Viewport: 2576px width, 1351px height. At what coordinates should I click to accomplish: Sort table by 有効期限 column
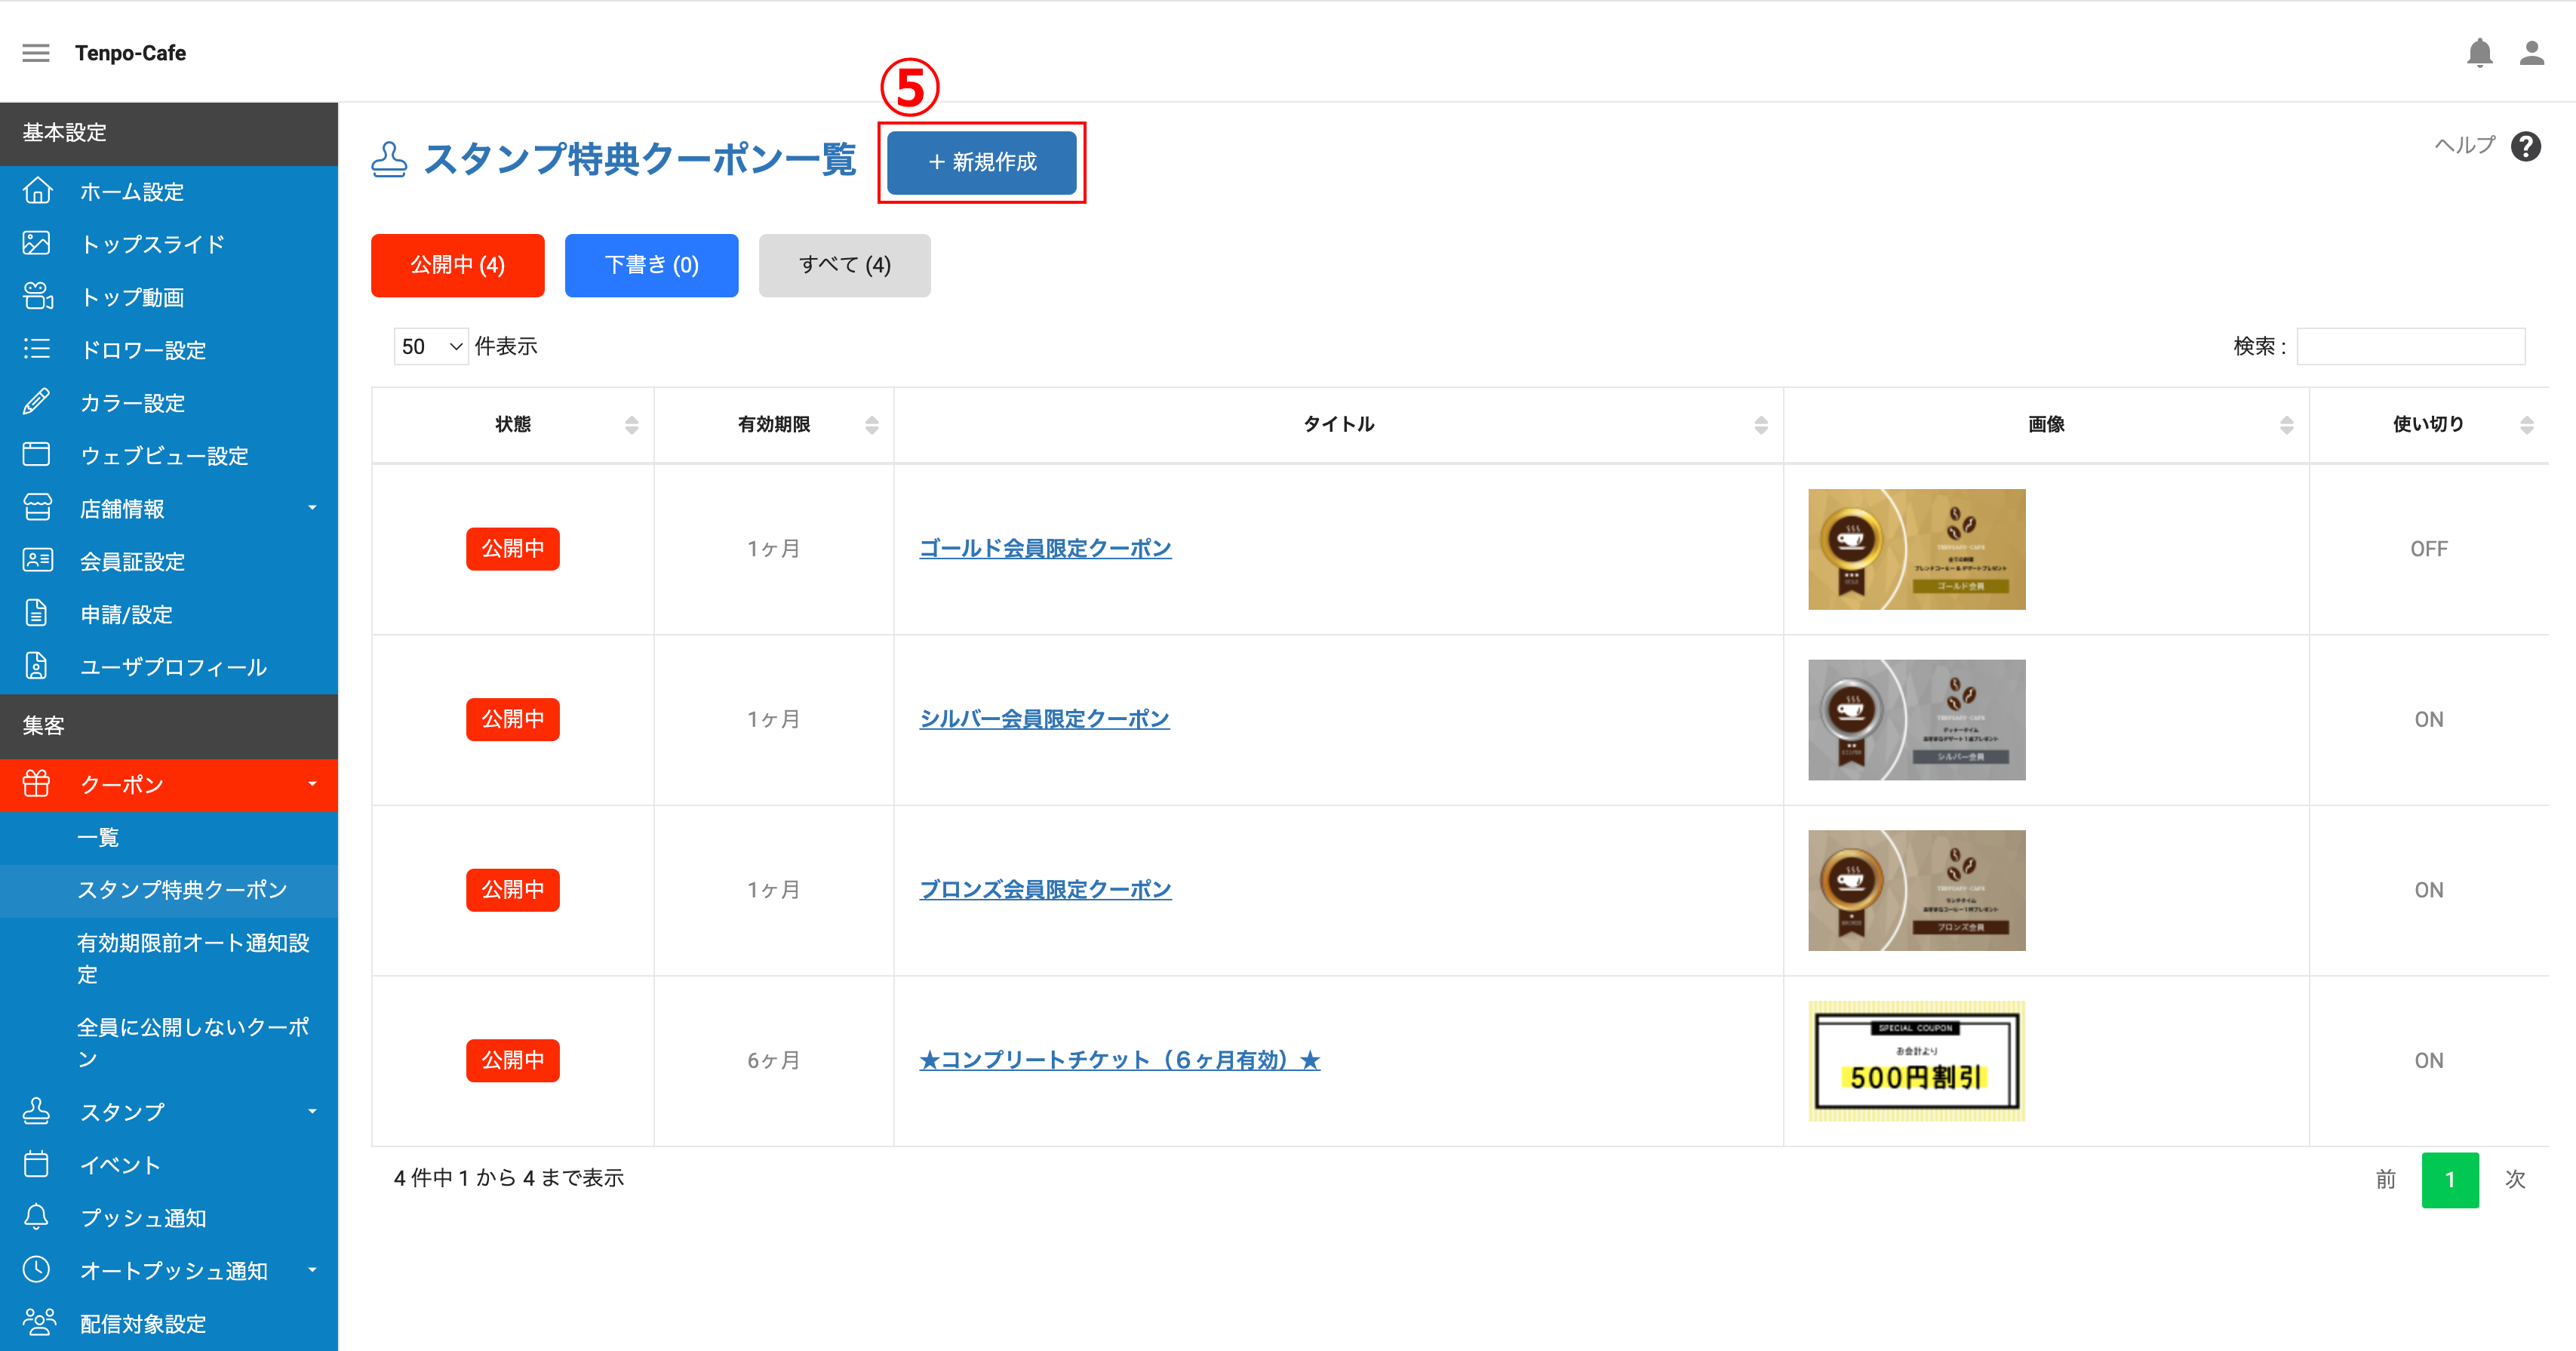point(774,425)
